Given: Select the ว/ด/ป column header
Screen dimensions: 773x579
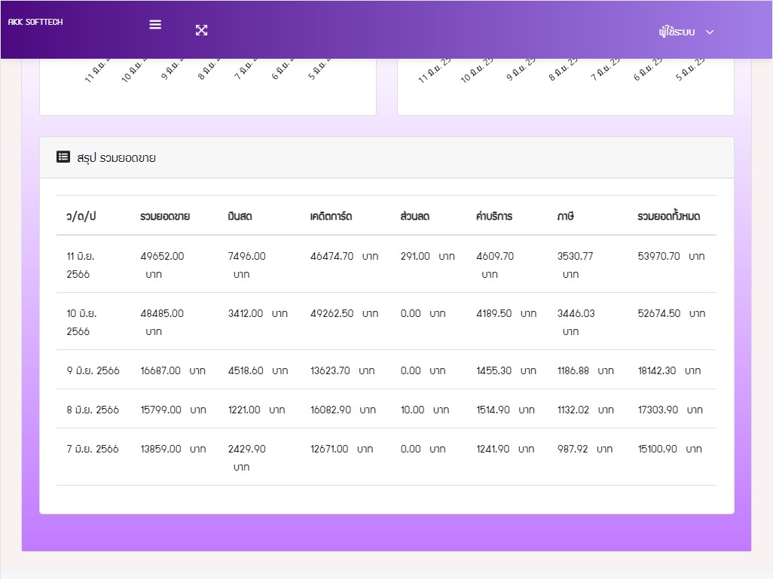Looking at the screenshot, I should (81, 216).
